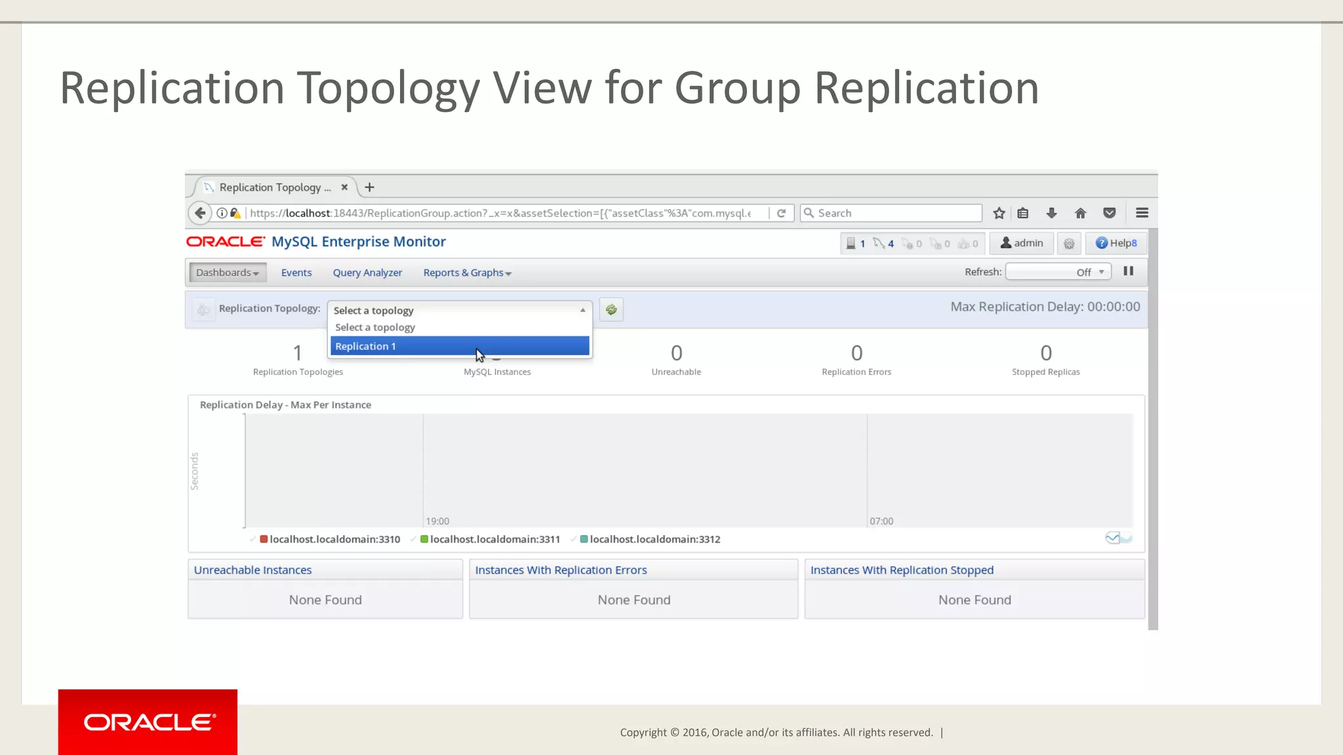
Task: Click the site info icon in address bar
Action: click(x=222, y=213)
